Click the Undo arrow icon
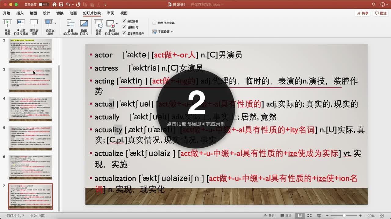The width and height of the screenshot is (391, 219). point(68,5)
